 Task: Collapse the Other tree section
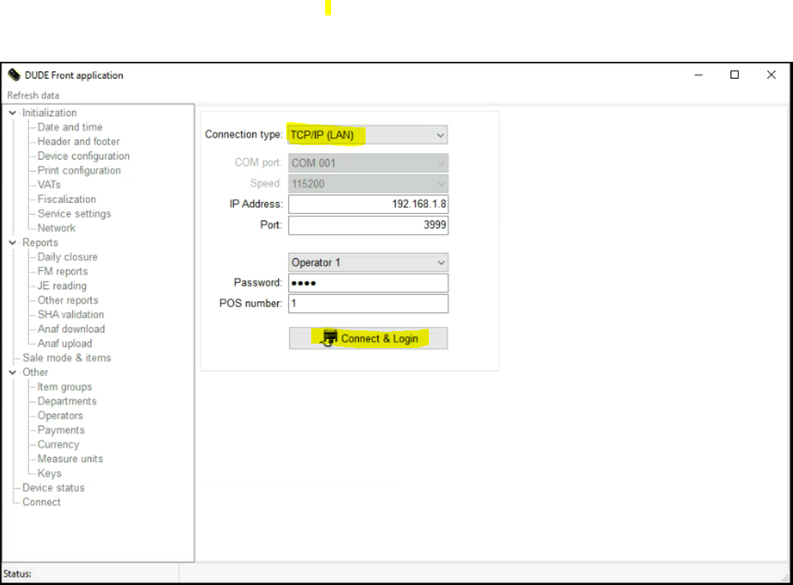click(x=13, y=372)
